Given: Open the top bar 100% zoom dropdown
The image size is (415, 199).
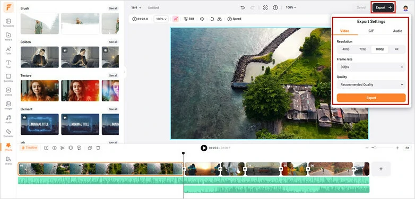Looking at the screenshot, I should [x=291, y=7].
